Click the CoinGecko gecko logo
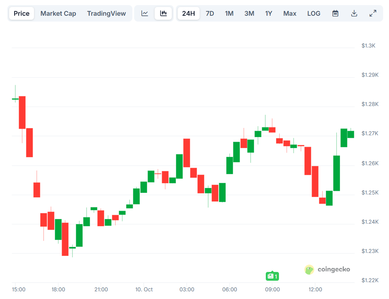389x299 pixels. click(309, 269)
